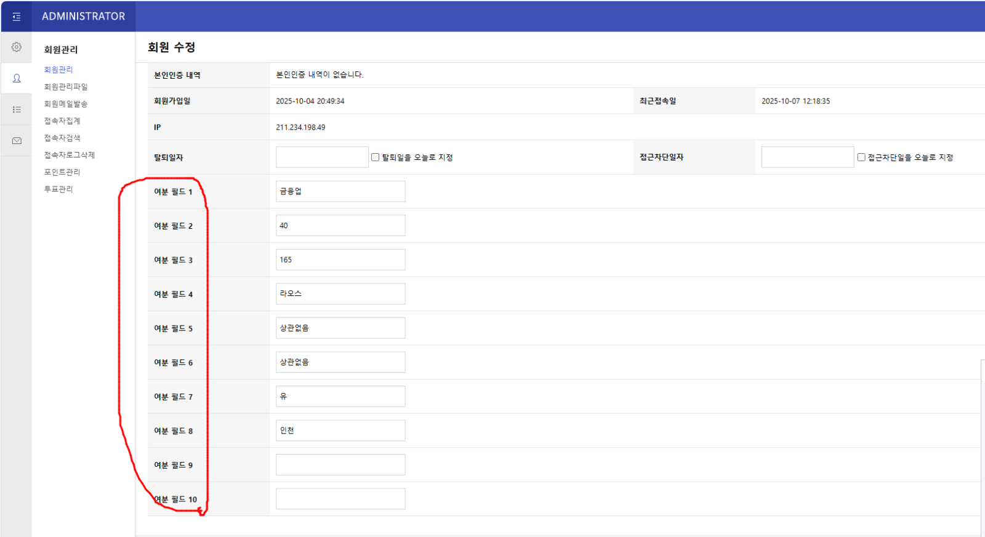Image resolution: width=985 pixels, height=537 pixels.
Task: Open settings via the gear icon
Action: (x=17, y=47)
